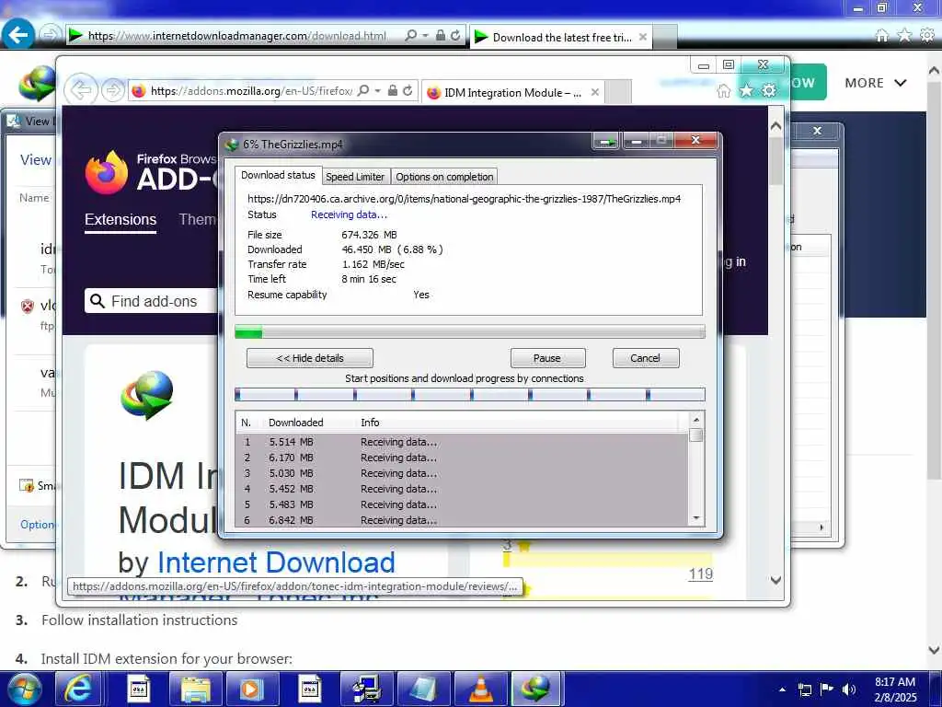Viewport: 942px width, 707px height.
Task: Click green arrow button in IDM dialog titlebar
Action: point(606,142)
